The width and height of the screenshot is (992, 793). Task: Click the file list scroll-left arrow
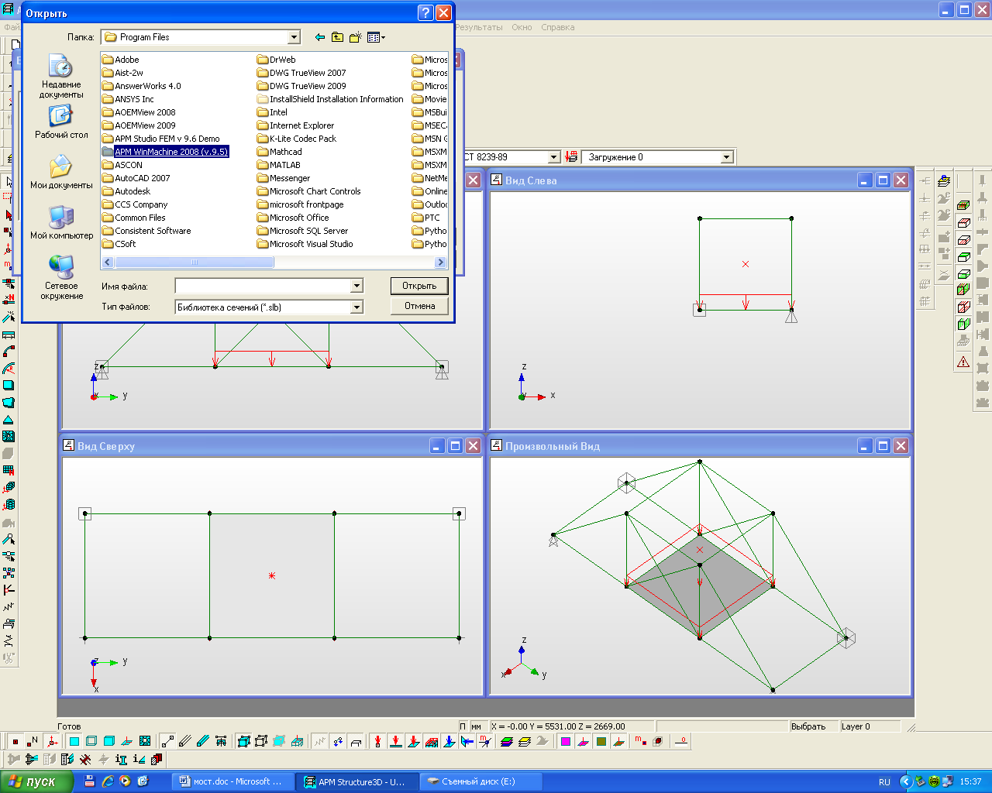[x=108, y=263]
